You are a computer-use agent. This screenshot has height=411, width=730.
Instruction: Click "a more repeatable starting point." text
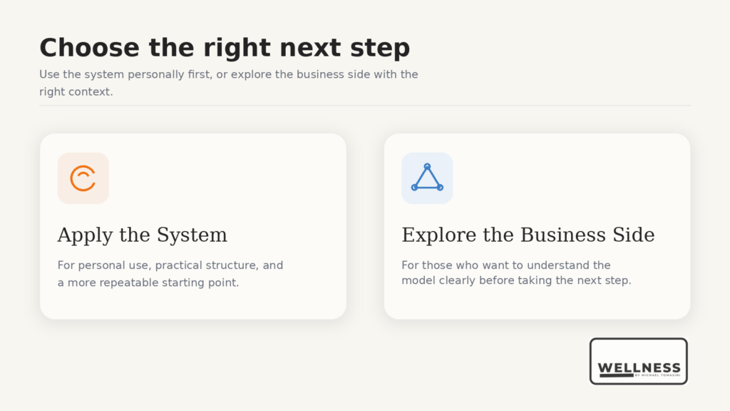click(x=148, y=283)
